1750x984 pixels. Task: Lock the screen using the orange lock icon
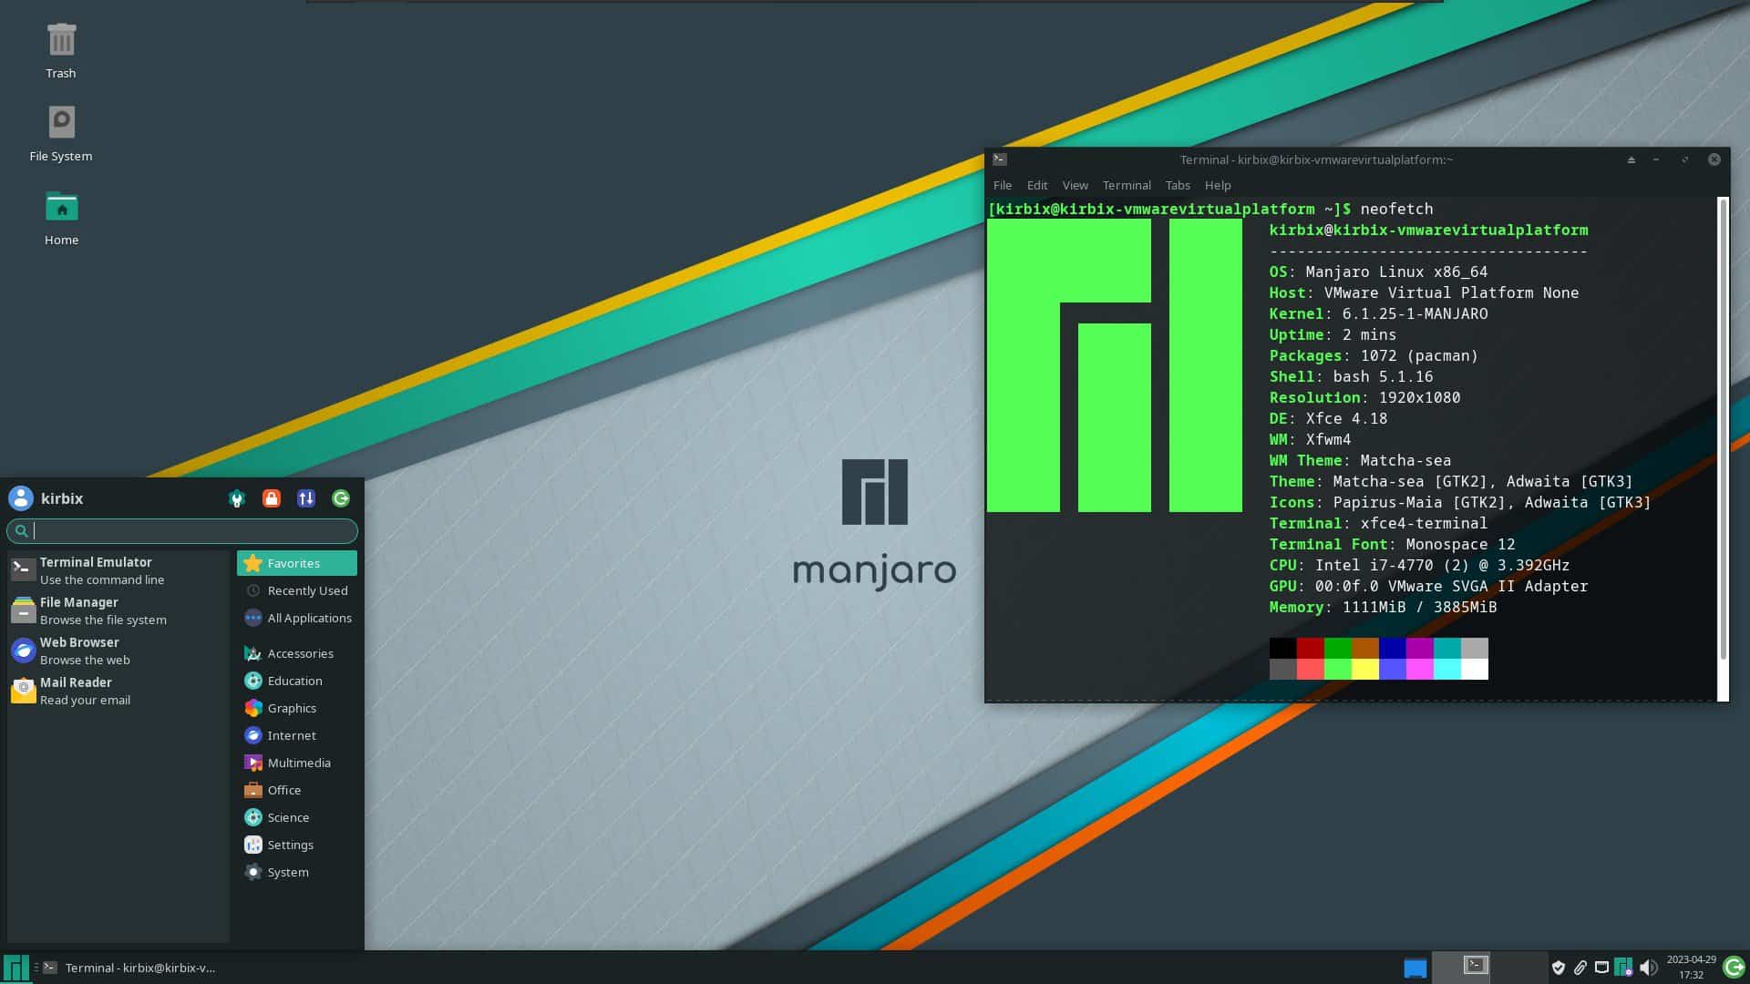[272, 498]
